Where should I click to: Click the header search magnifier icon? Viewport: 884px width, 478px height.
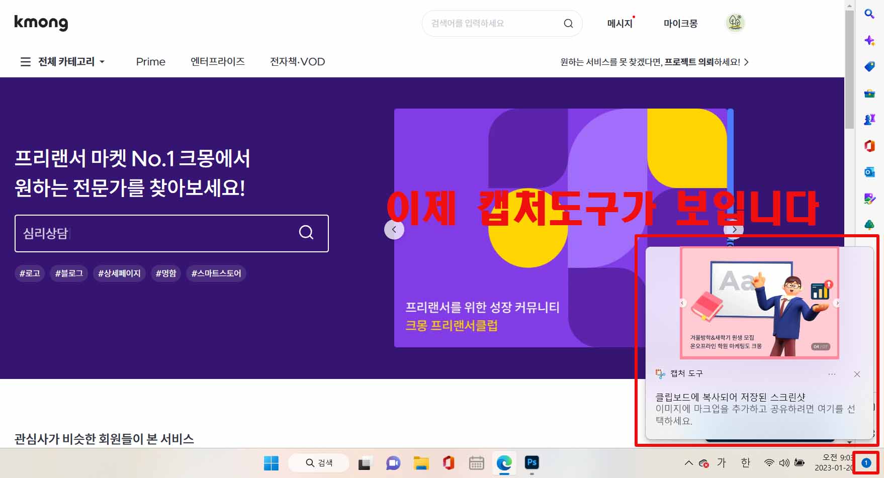click(568, 23)
